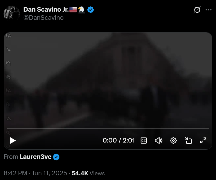Enable picture-in-picture mode
216x180 pixels.
pos(188,141)
